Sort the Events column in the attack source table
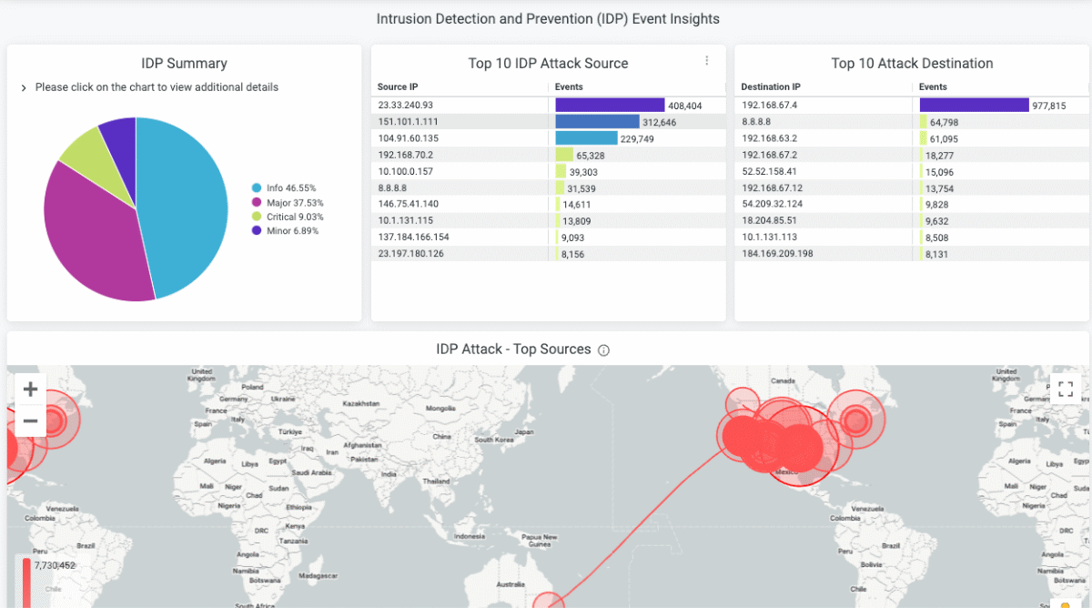1092x608 pixels. (x=569, y=86)
